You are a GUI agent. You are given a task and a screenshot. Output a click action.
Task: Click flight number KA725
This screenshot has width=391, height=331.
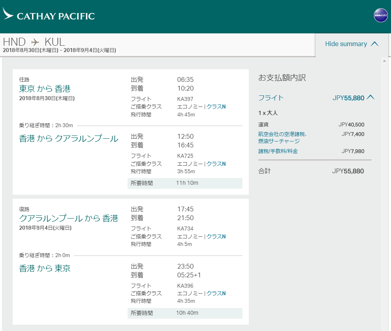point(185,156)
